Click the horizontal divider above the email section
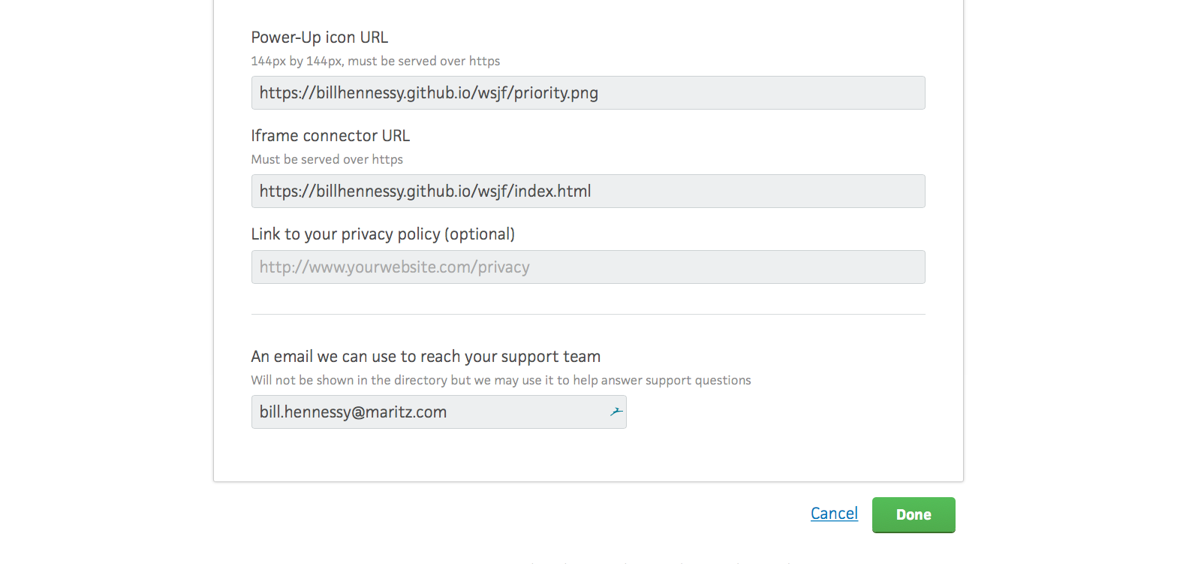 point(588,314)
